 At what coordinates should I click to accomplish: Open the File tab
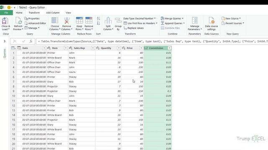[x=6, y=12]
